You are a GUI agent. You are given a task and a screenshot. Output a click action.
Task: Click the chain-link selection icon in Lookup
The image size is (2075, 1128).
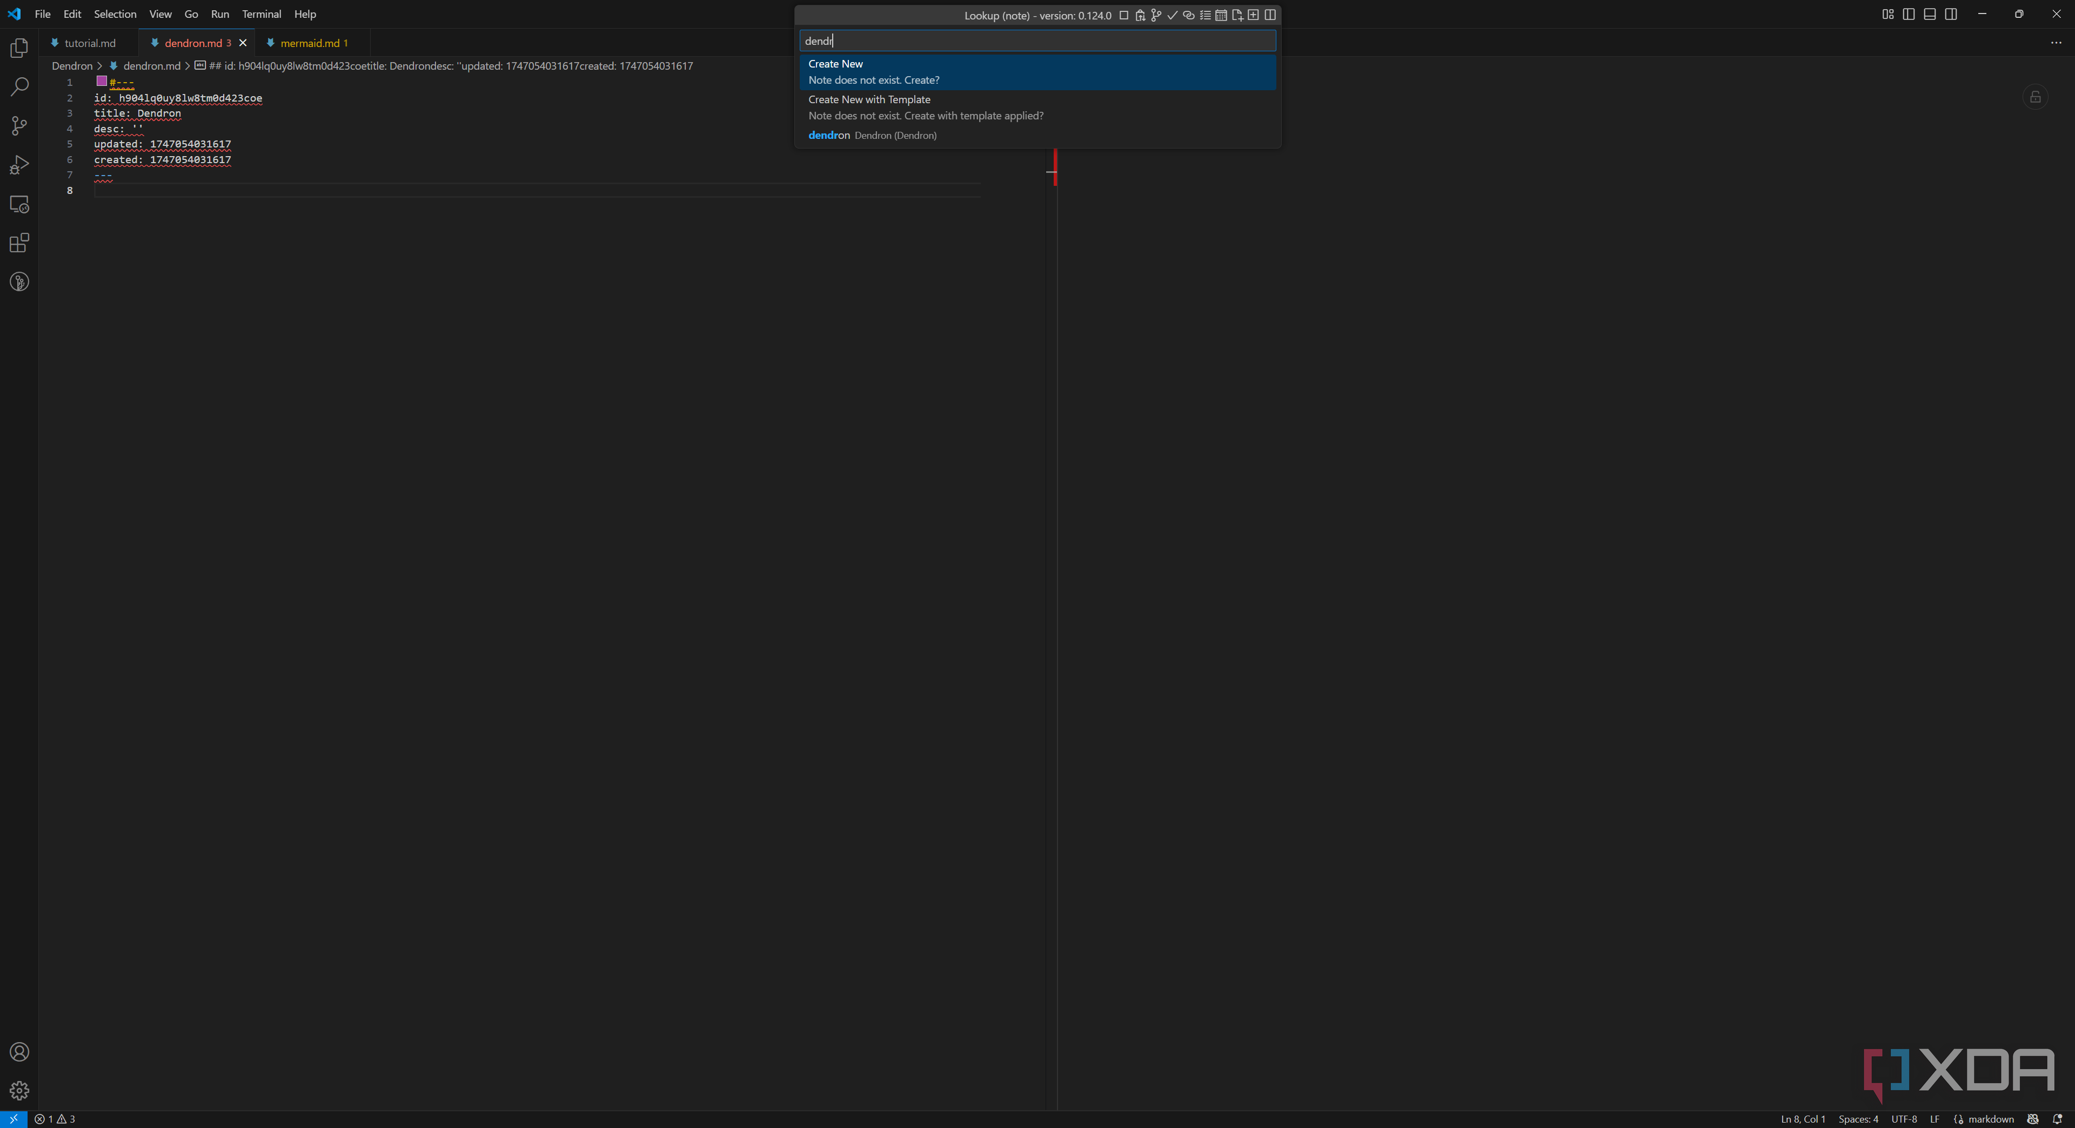pyautogui.click(x=1188, y=15)
